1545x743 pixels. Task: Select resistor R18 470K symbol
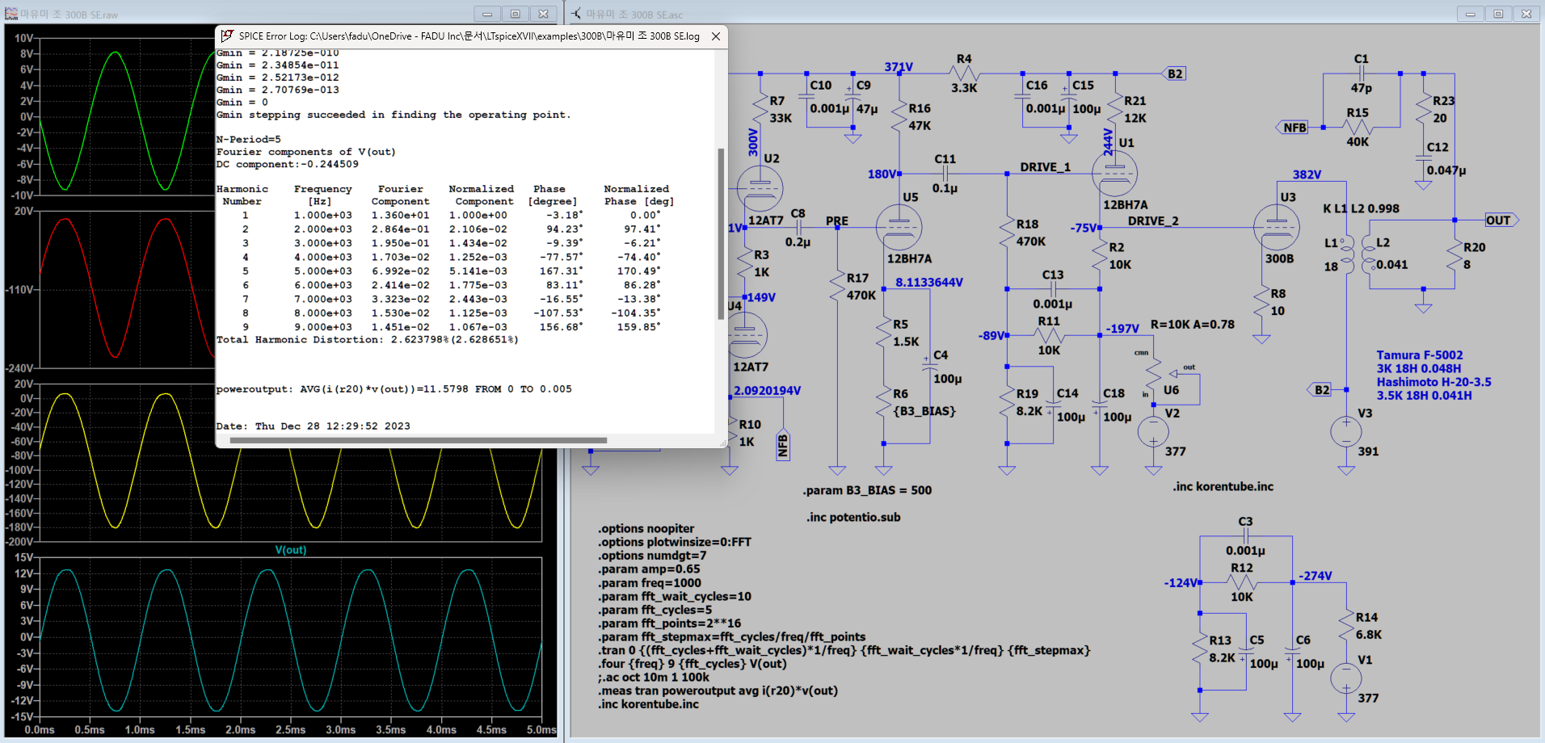1007,232
